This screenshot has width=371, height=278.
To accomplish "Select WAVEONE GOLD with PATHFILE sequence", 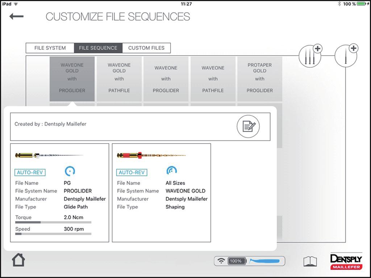I will coord(119,79).
